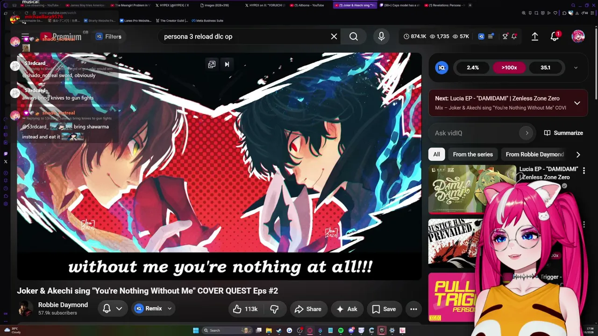
Task: Dislike the video
Action: [274, 309]
